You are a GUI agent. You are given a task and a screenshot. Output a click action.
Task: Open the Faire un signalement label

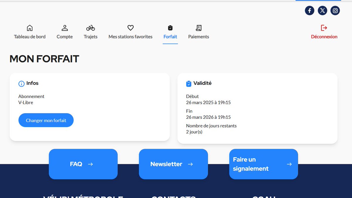(x=251, y=164)
